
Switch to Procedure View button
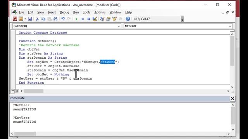click(12, 91)
